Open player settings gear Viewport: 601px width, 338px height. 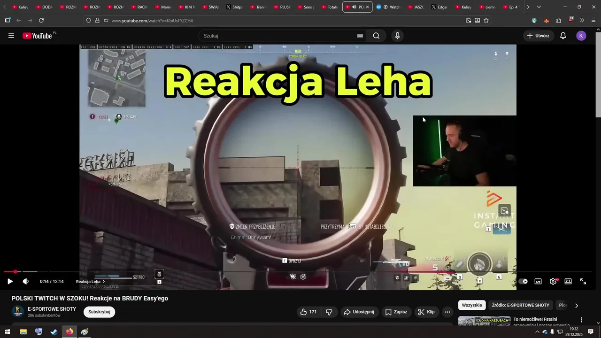pyautogui.click(x=553, y=281)
